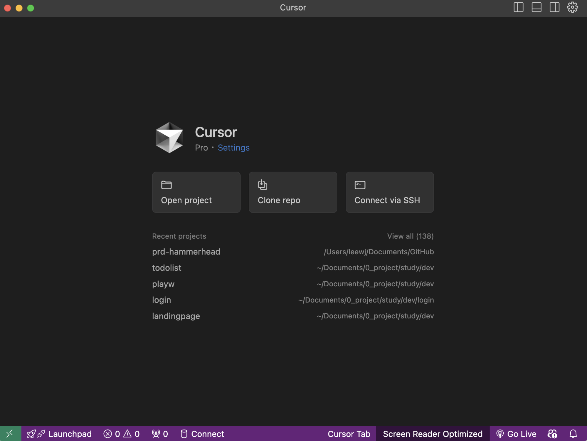Viewport: 587px width, 441px height.
Task: Click the forwarded ports antenna icon
Action: tap(156, 434)
